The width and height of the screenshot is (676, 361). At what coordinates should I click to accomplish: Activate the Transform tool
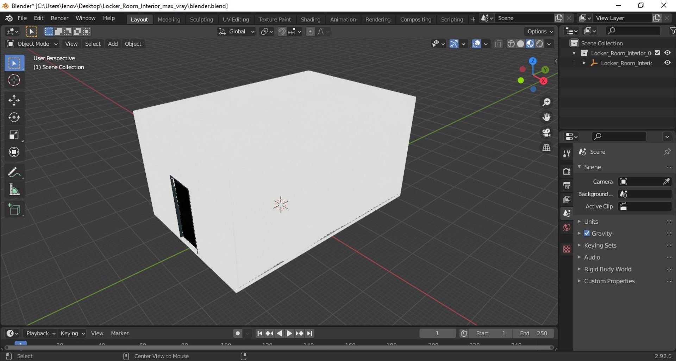14,152
